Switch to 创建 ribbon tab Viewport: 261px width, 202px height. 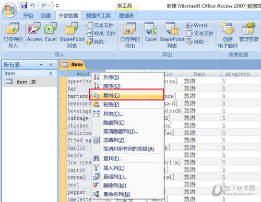[46, 16]
